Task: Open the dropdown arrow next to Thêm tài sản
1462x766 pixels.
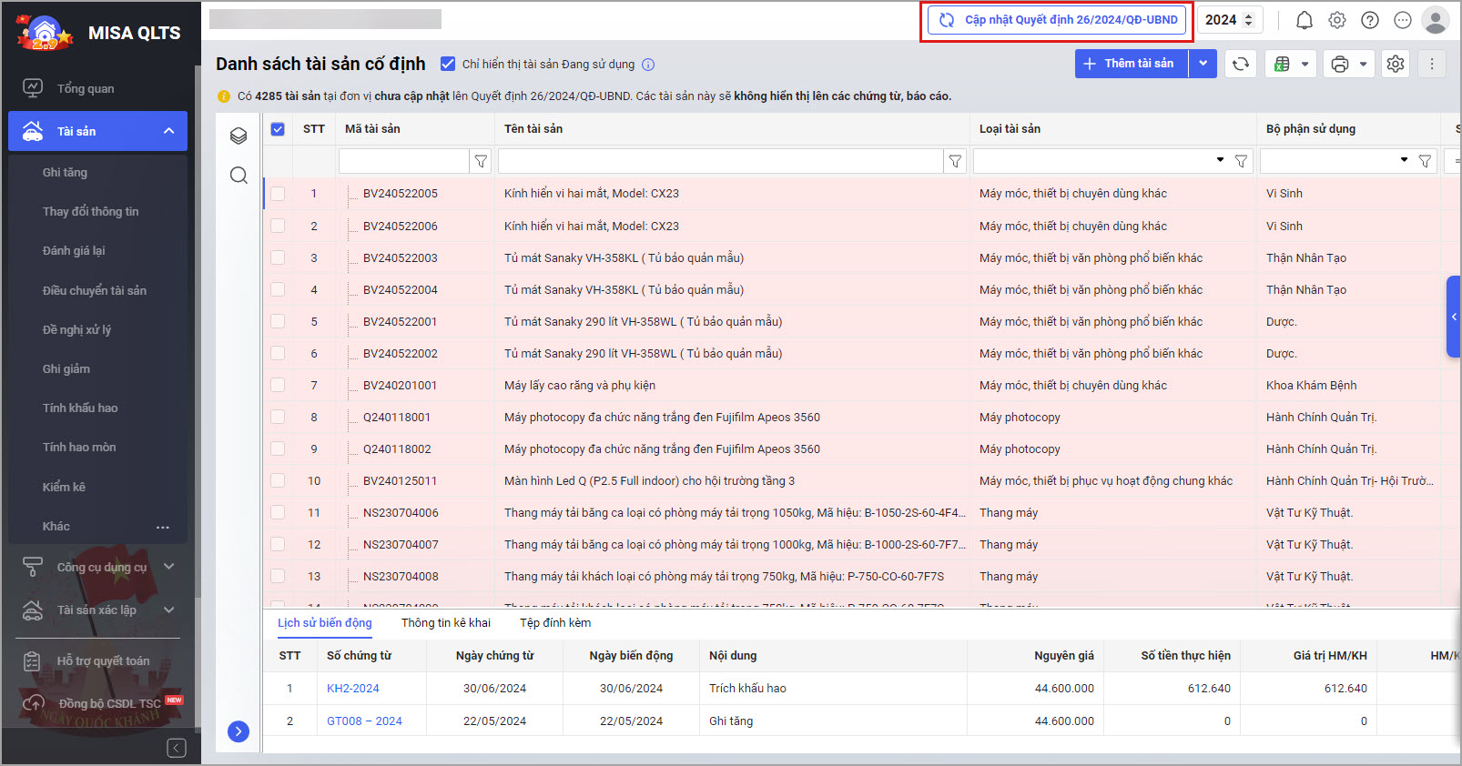Action: 1203,64
